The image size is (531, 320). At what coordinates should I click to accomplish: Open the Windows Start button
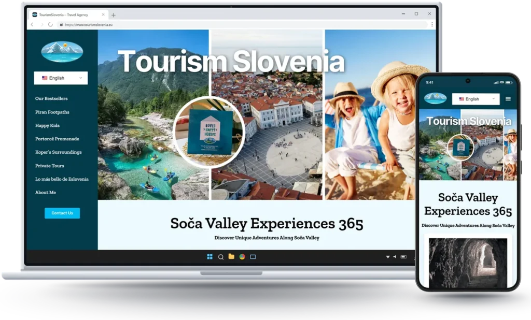pos(209,257)
